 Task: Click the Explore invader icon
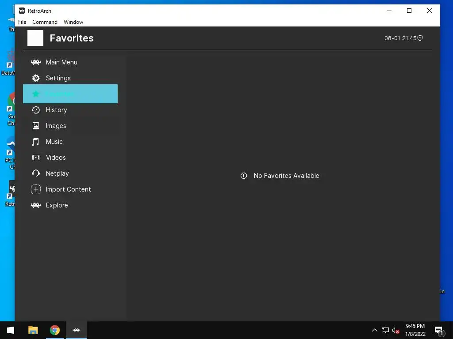point(36,205)
